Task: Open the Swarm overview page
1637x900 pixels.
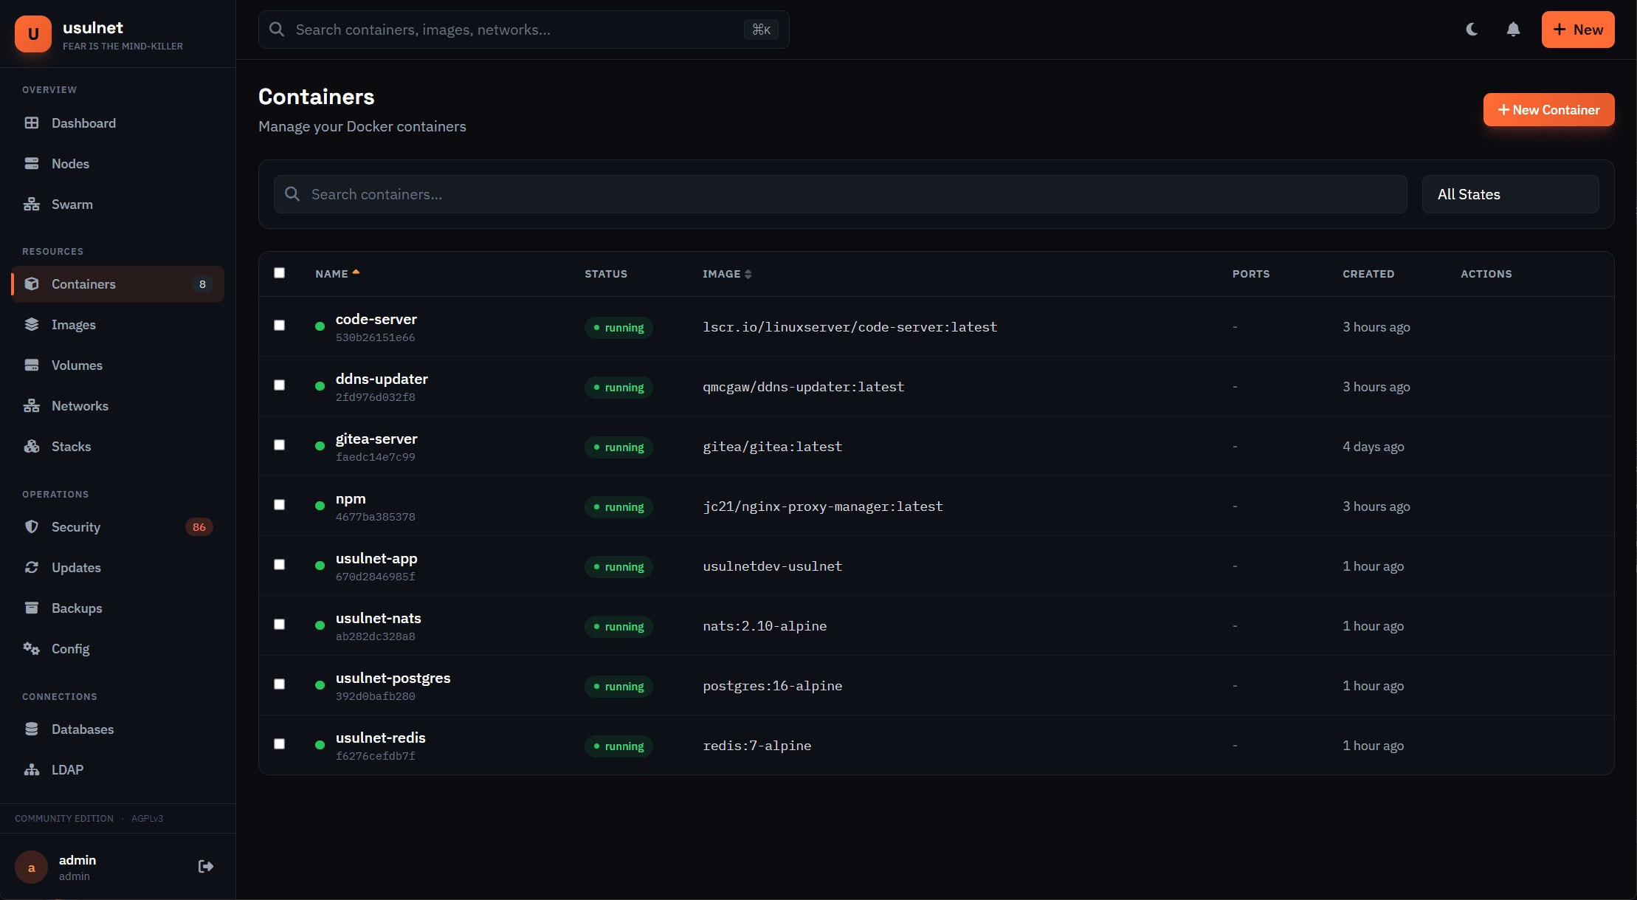Action: point(72,204)
